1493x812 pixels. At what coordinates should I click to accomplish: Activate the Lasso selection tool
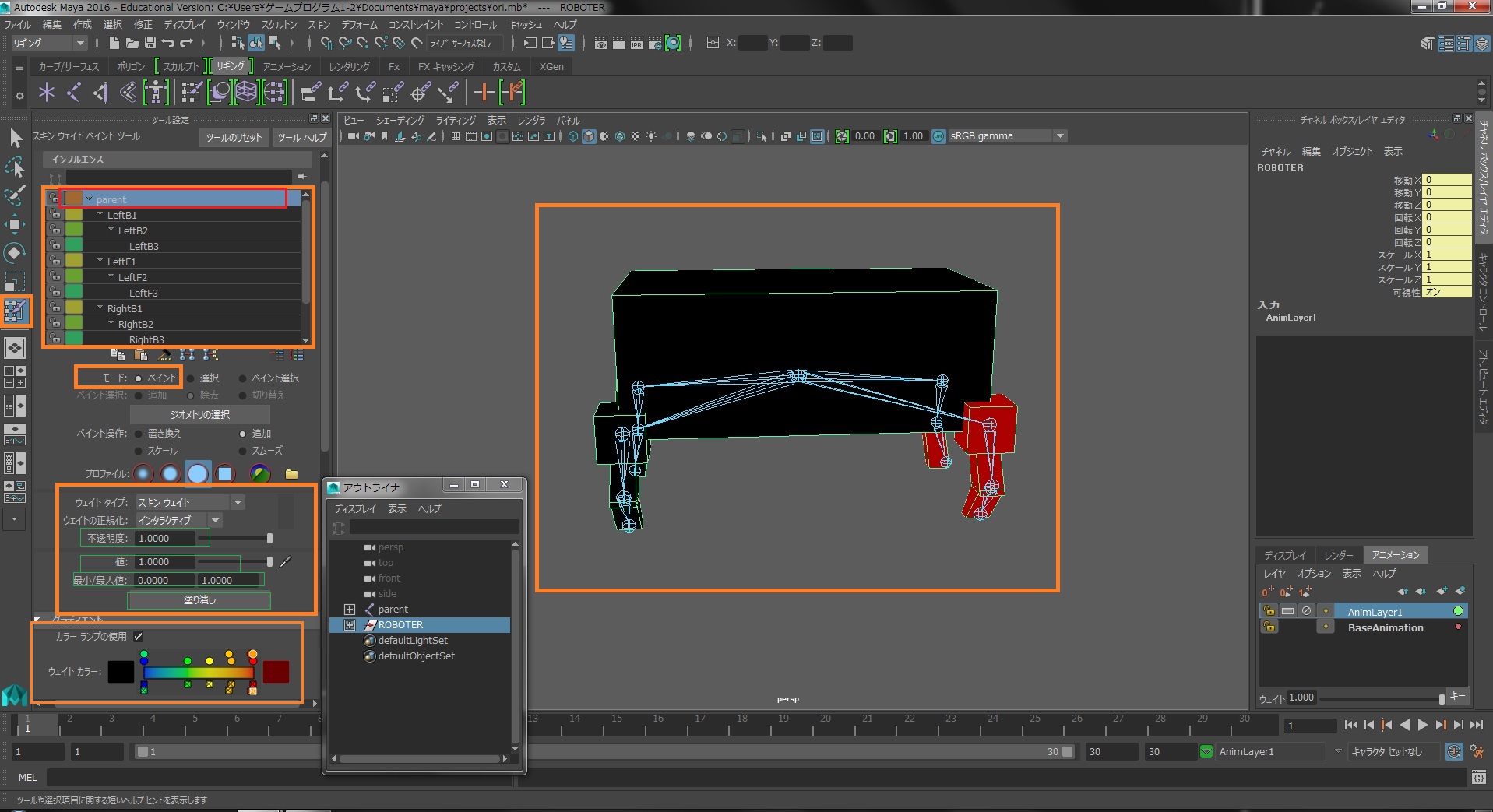(x=15, y=167)
